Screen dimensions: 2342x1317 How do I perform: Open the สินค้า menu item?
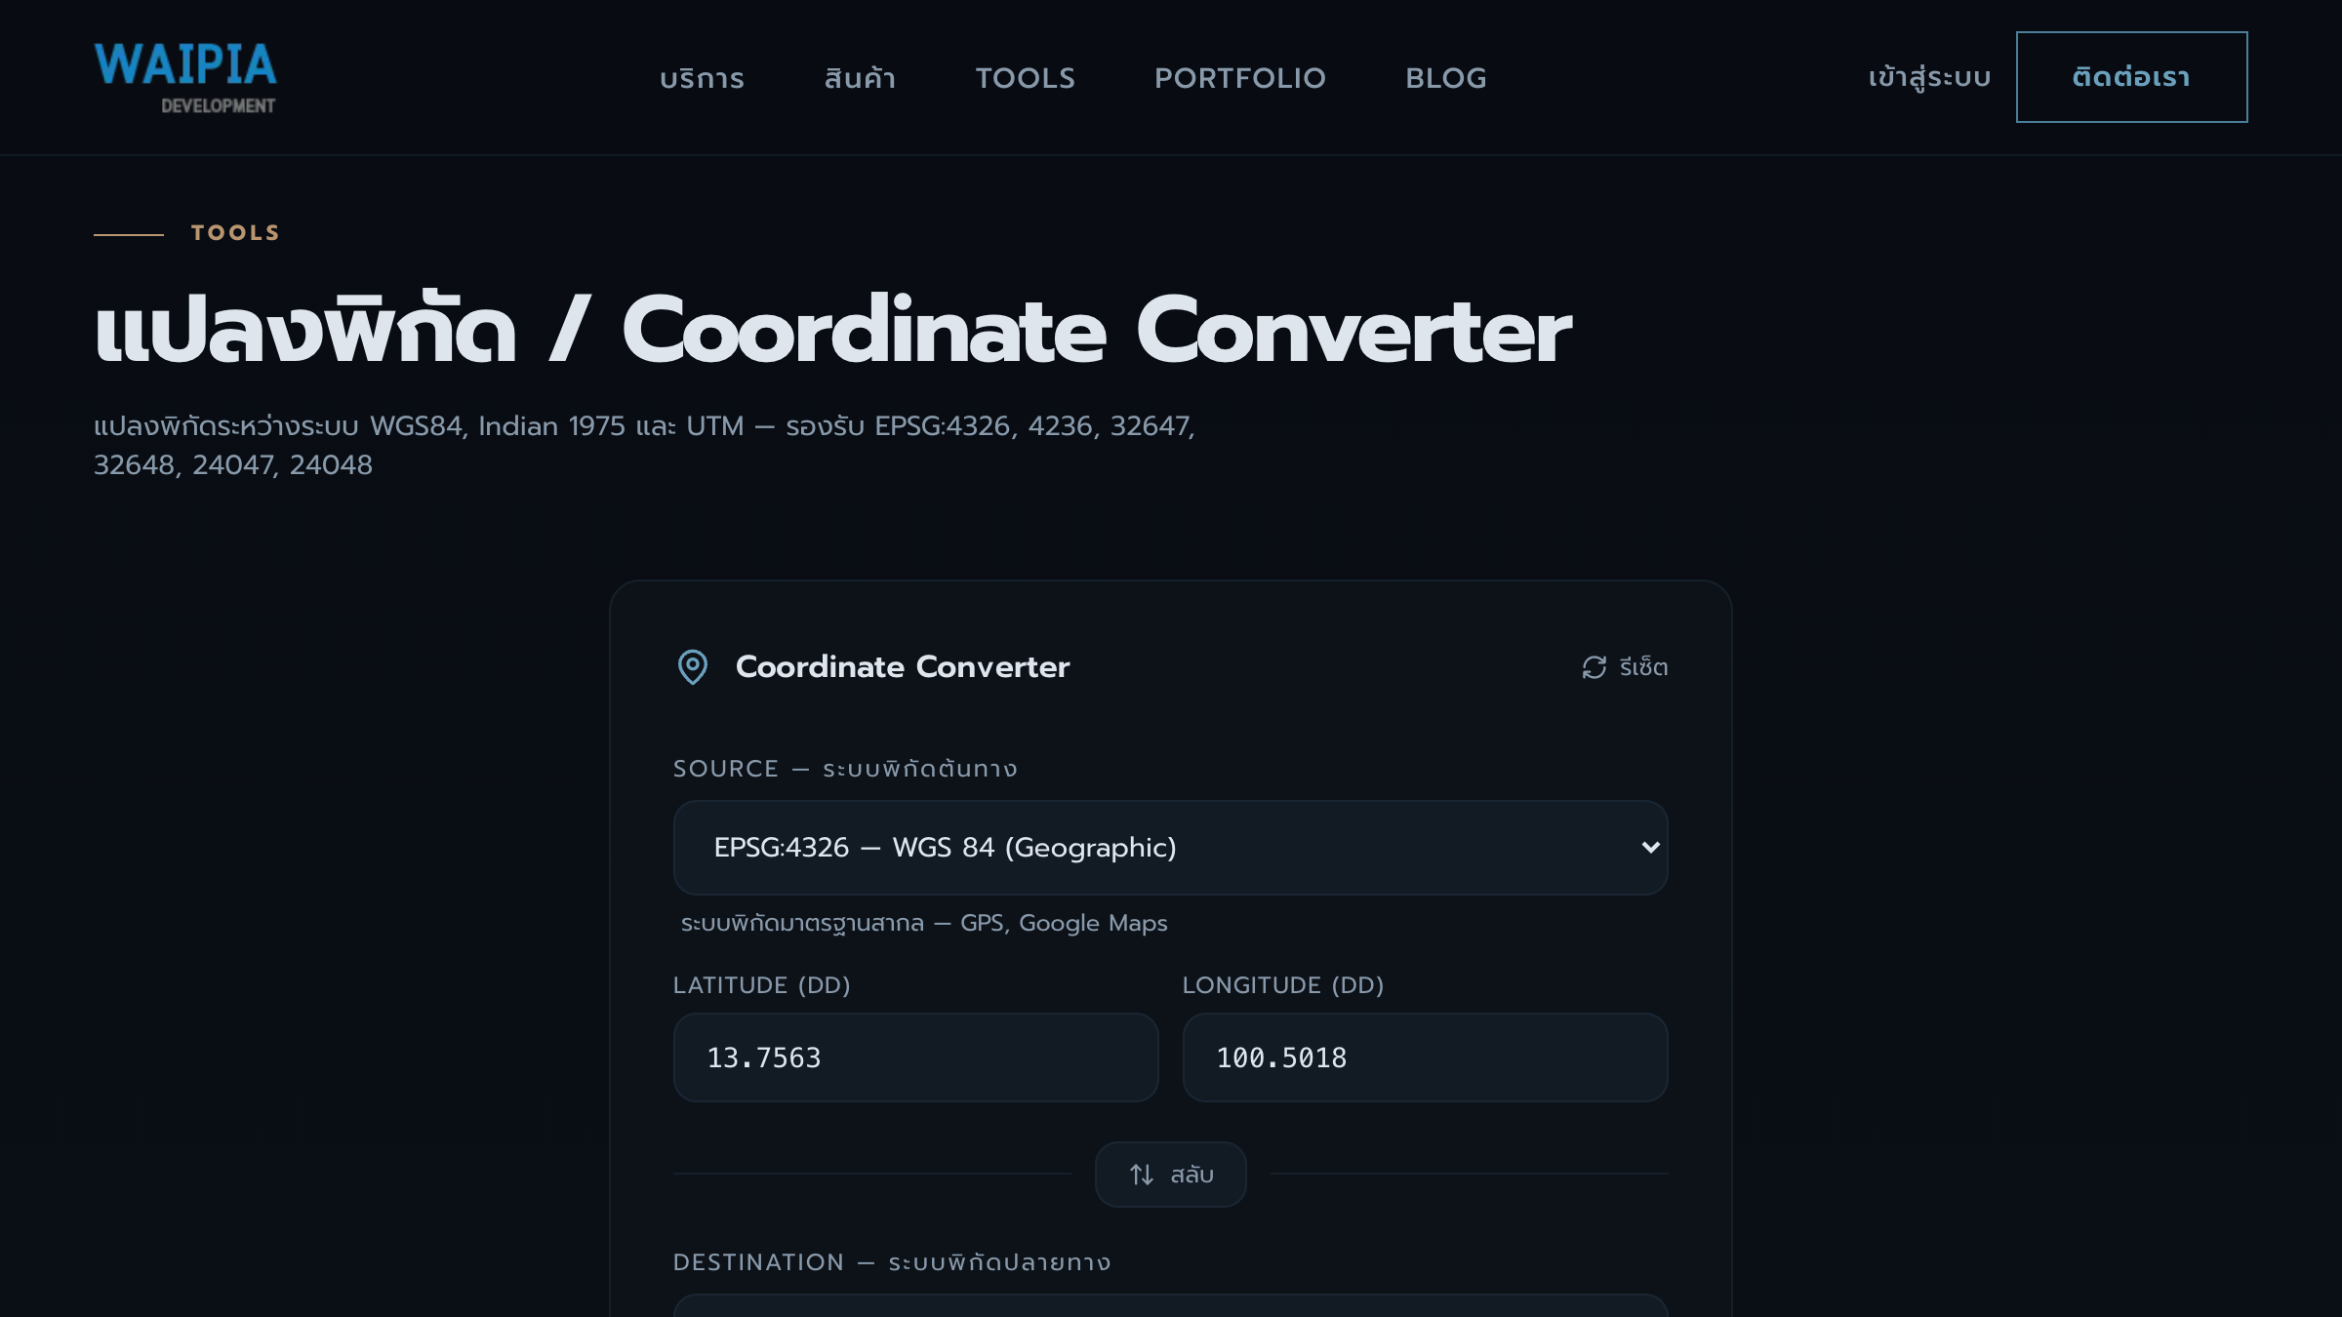[860, 78]
